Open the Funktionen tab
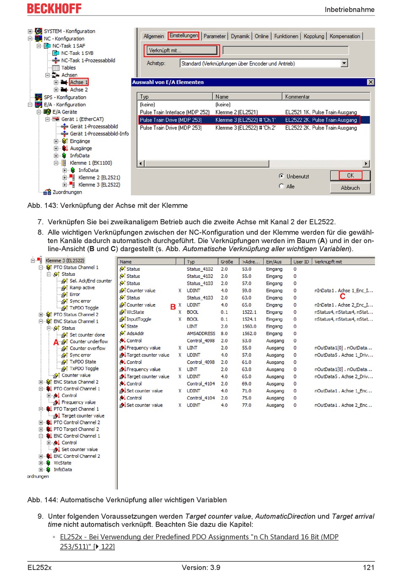 click(286, 36)
